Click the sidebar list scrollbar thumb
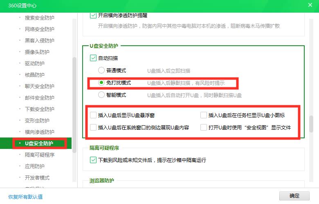Image resolution: width=319 pixels, height=204 pixels. pos(74,104)
